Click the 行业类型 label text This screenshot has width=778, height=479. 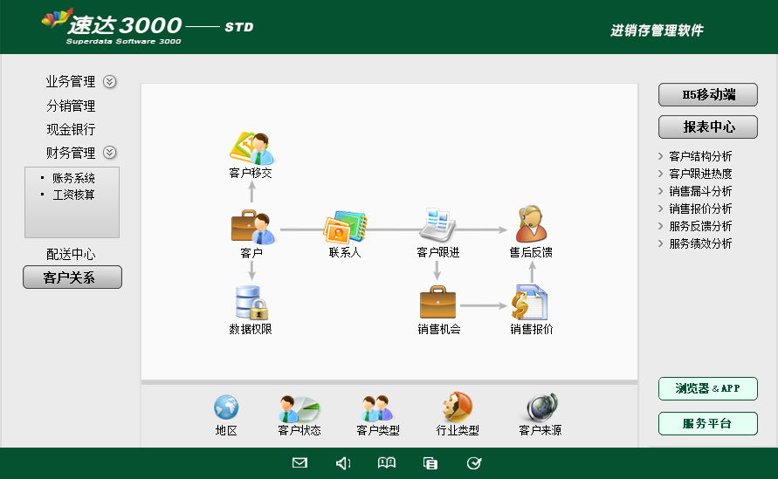tap(458, 430)
